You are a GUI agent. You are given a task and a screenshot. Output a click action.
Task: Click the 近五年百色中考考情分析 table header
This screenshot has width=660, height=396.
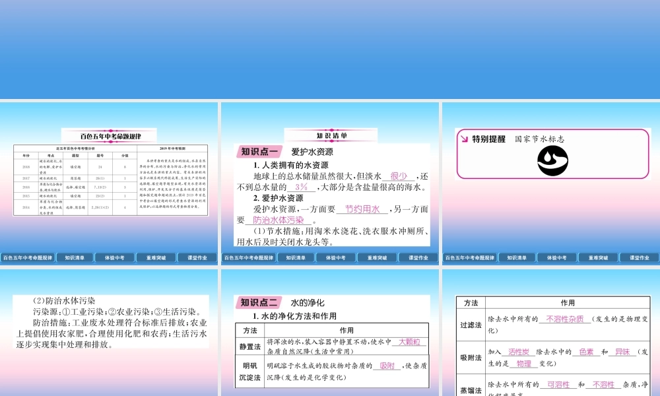coord(75,148)
